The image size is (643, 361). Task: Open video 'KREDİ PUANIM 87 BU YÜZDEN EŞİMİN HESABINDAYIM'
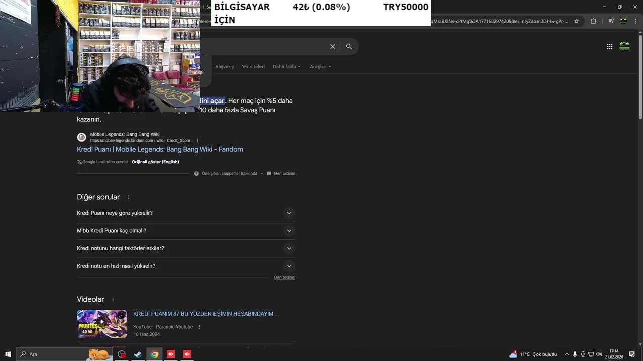[206, 314]
